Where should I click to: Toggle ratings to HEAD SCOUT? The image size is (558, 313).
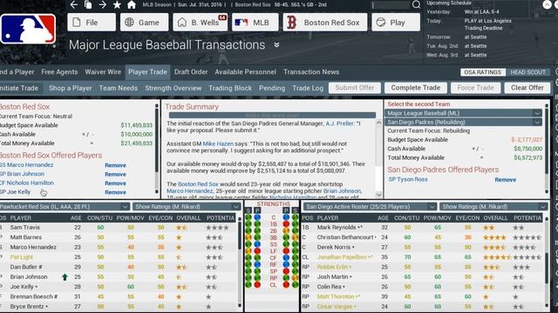(x=528, y=72)
